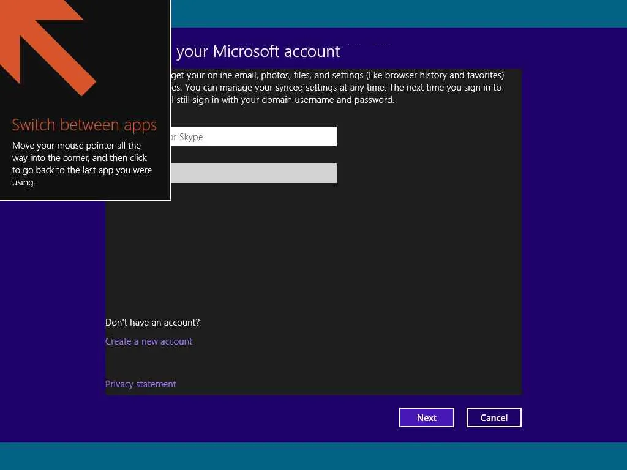Click the Next button
The width and height of the screenshot is (627, 470).
click(426, 417)
